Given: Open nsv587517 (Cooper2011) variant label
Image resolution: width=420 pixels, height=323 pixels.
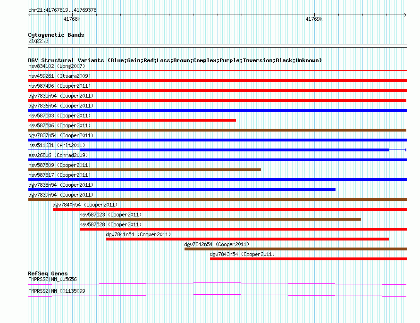Looking at the screenshot, I should 59,175.
